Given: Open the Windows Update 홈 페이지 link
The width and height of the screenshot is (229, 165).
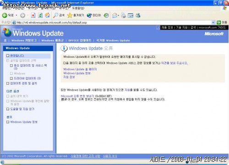Looking at the screenshot, I should pos(80,69).
